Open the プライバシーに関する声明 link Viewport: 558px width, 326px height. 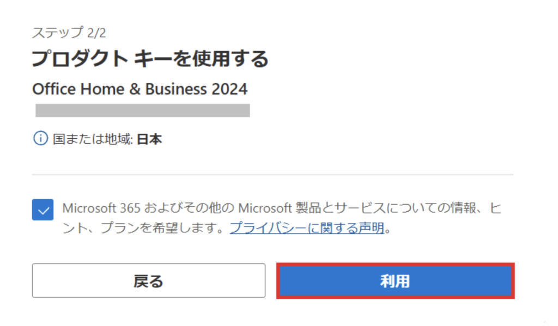click(307, 228)
